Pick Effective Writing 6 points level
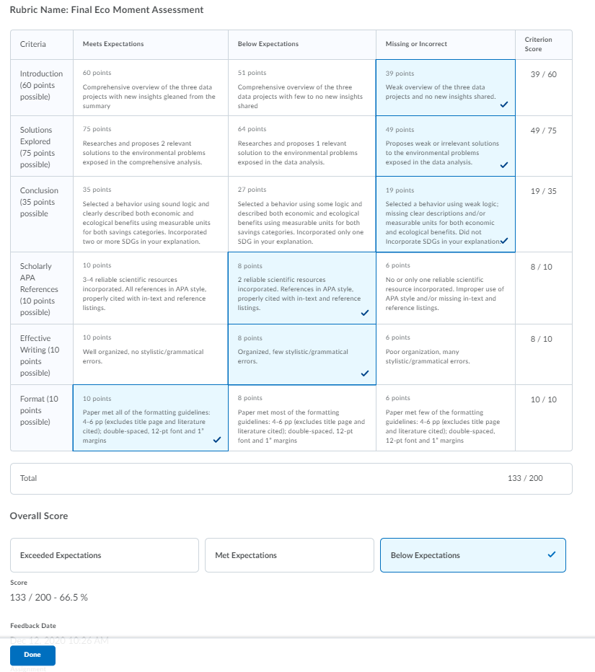This screenshot has height=672, width=595. pyautogui.click(x=446, y=355)
